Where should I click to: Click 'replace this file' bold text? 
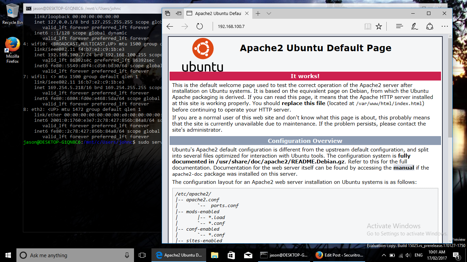304,103
